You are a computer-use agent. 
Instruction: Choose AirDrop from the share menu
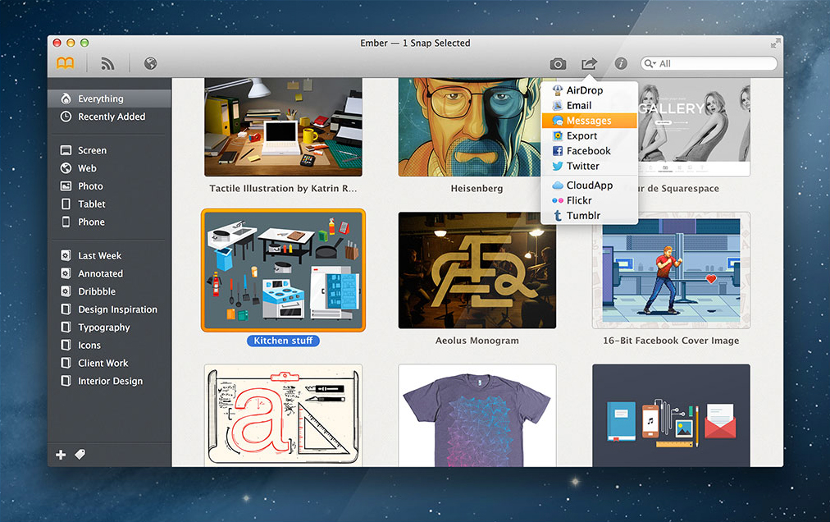pos(589,90)
